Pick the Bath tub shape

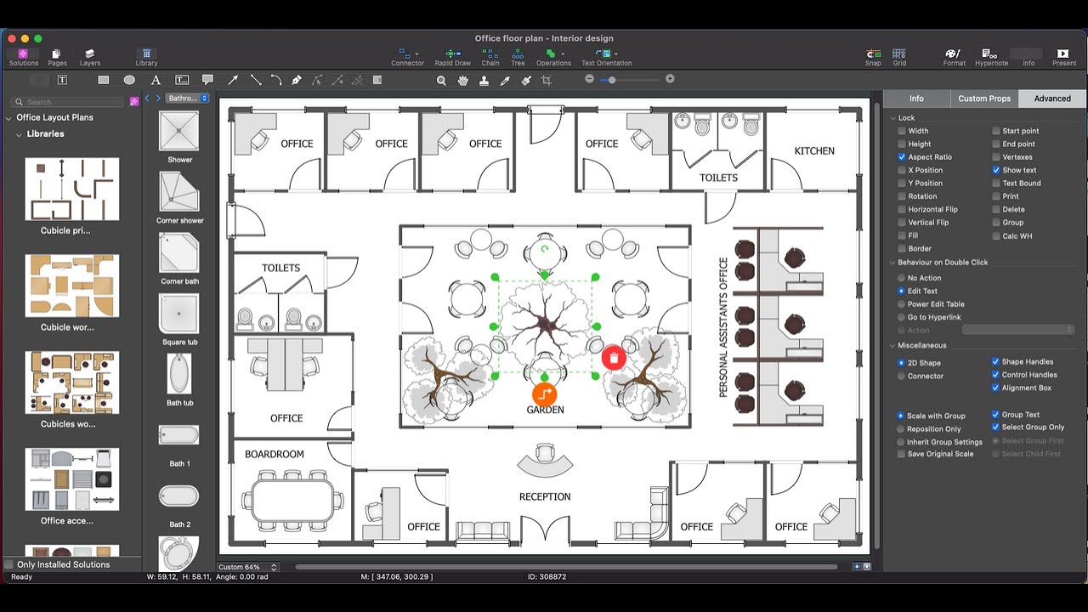179,374
